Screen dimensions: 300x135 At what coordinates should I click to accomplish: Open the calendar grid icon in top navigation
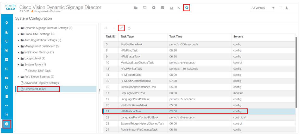coord(163,8)
